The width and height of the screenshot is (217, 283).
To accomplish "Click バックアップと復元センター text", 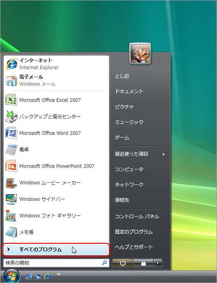I will coord(50,116).
